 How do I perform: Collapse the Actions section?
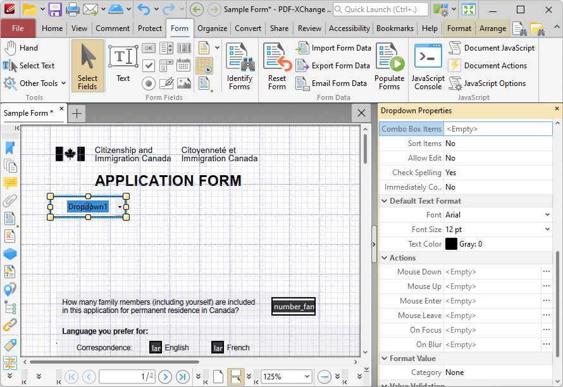click(384, 258)
